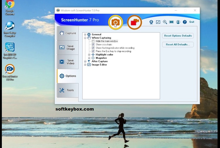
Task: Expand the Magnifier node
Action: [x=89, y=58]
